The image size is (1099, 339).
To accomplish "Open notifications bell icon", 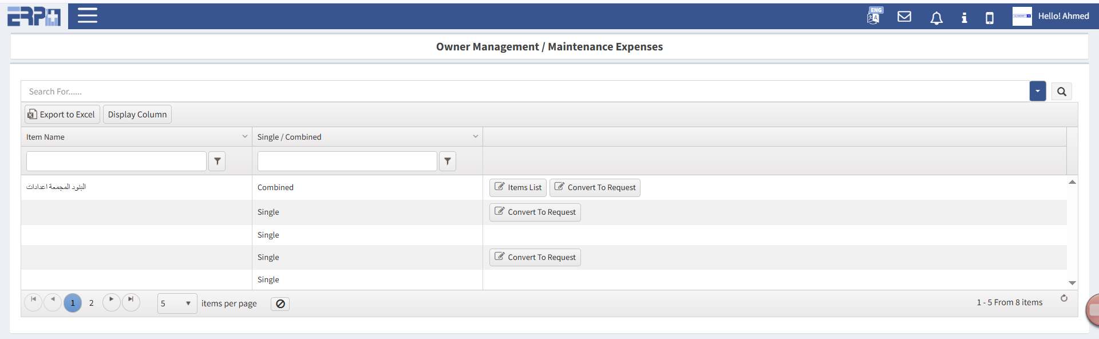I will (936, 18).
